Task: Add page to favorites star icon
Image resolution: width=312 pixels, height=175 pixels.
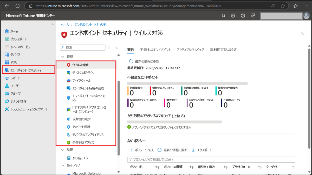Action: pyautogui.click(x=283, y=6)
